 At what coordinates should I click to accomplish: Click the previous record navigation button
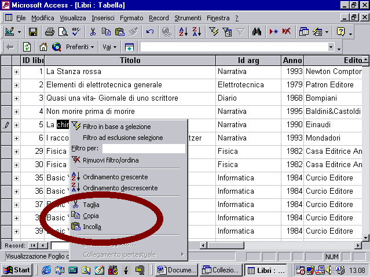tap(43, 246)
